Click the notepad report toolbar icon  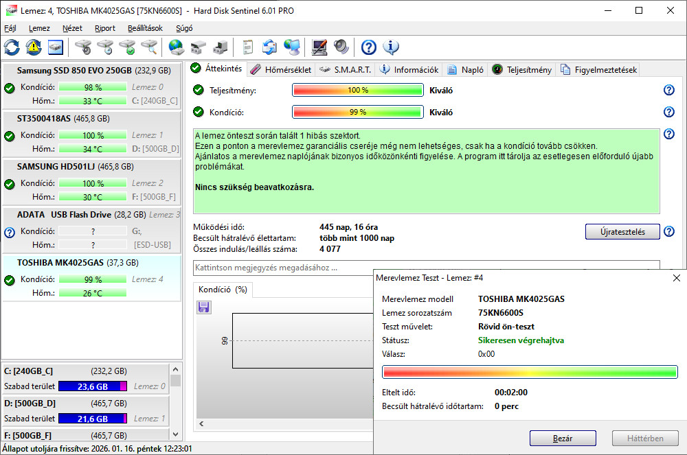[x=248, y=47]
